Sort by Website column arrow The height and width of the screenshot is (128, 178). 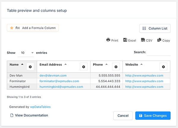click(142, 64)
